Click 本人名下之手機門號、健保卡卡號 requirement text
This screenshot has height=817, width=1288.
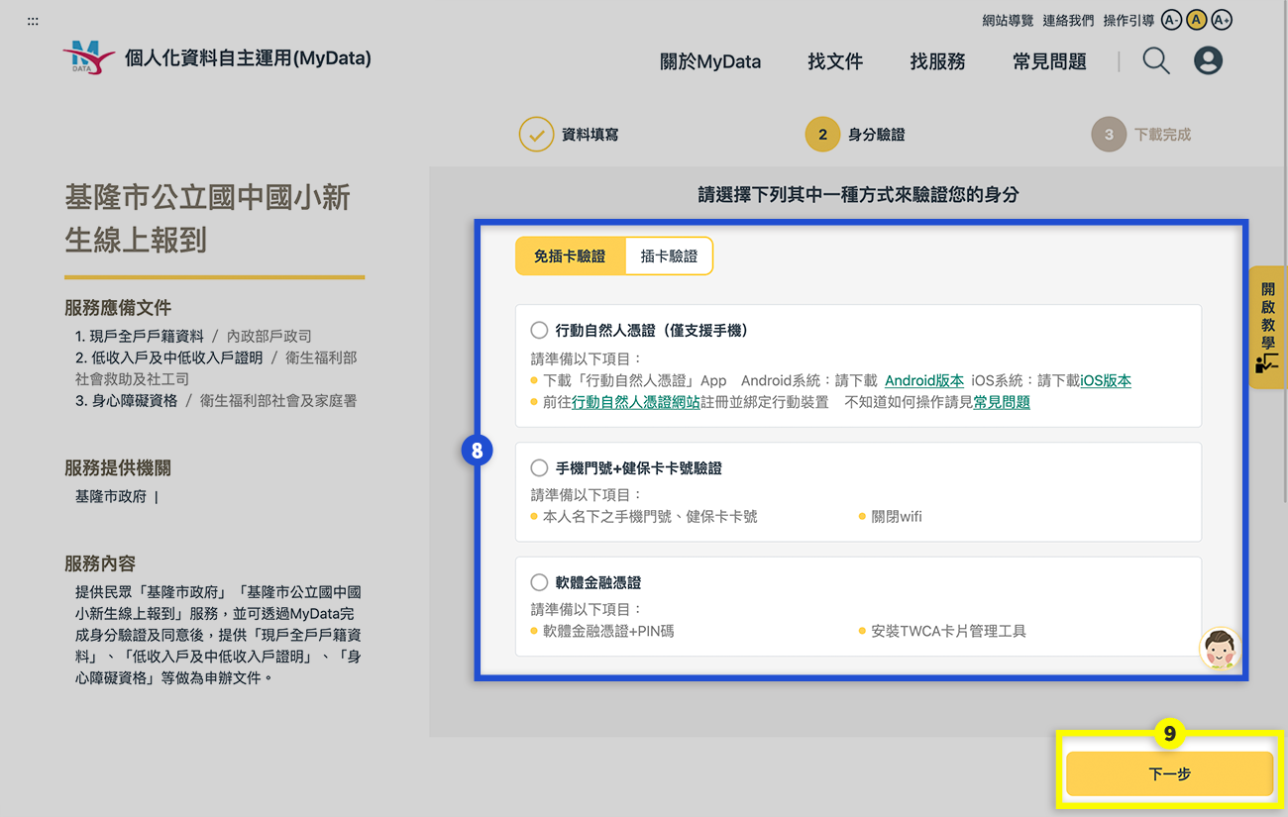(x=650, y=516)
